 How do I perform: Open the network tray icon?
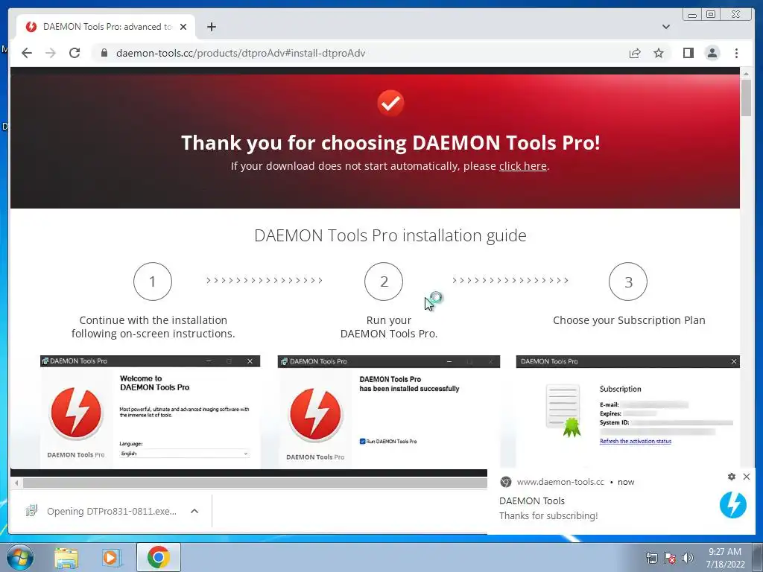pos(651,558)
